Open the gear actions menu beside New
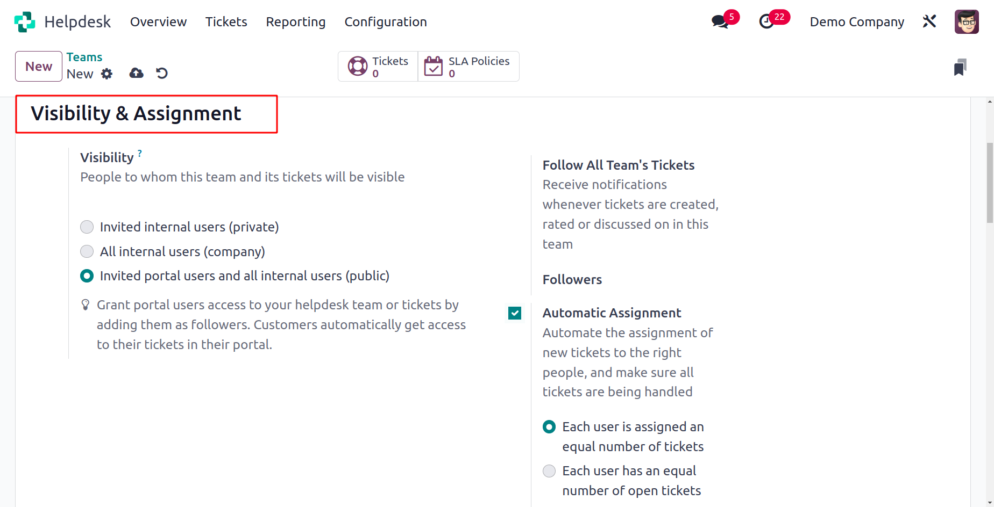Screen dimensions: 994x507 tap(107, 74)
